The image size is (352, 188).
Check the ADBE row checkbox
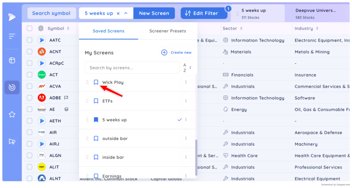(30, 98)
